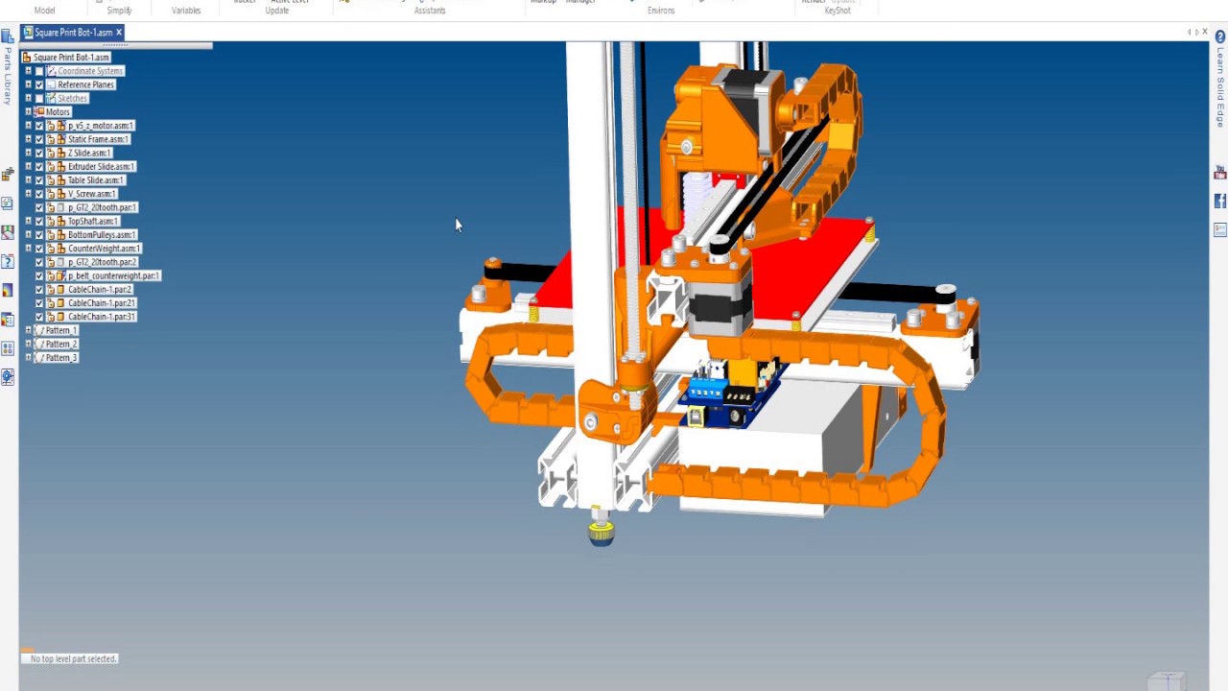
Task: Enable Coordinate Systems checkbox
Action: (39, 71)
